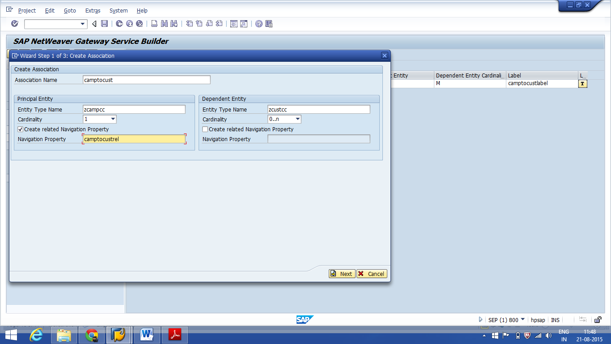Click the T translation icon beside camptocustlabel
611x344 pixels.
point(582,83)
